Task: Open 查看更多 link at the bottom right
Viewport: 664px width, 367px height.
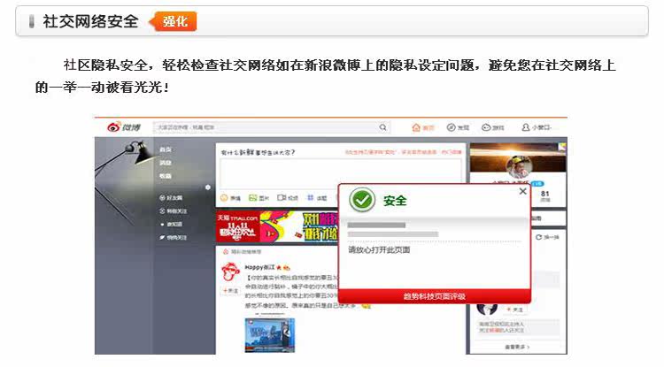Action: [x=517, y=347]
